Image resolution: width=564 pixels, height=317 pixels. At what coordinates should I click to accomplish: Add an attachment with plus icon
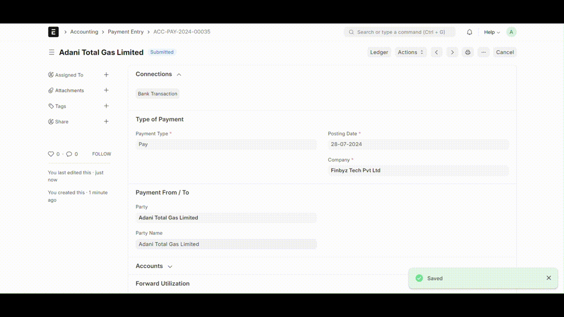(x=106, y=90)
